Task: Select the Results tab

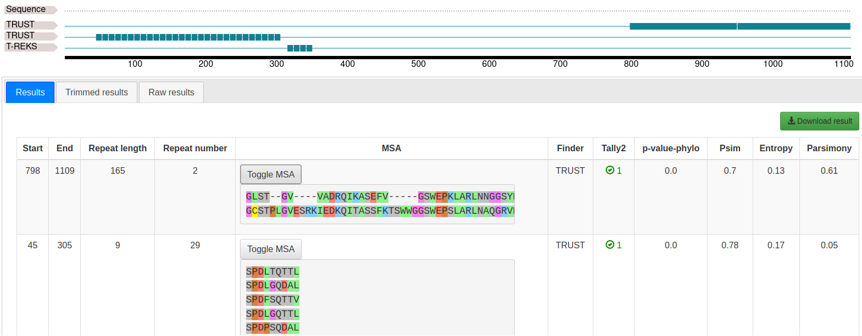Action: point(30,92)
